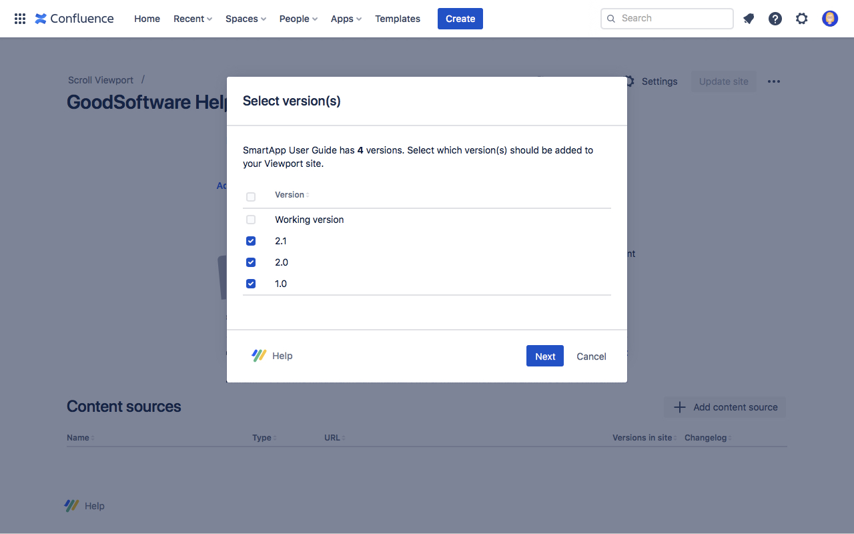This screenshot has width=854, height=534.
Task: Click the user profile avatar
Action: (x=830, y=19)
